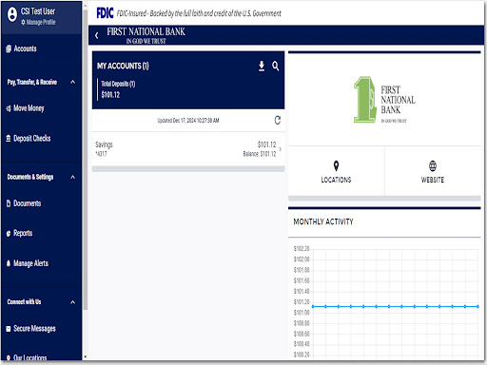Open the Savings account row

tap(188, 149)
